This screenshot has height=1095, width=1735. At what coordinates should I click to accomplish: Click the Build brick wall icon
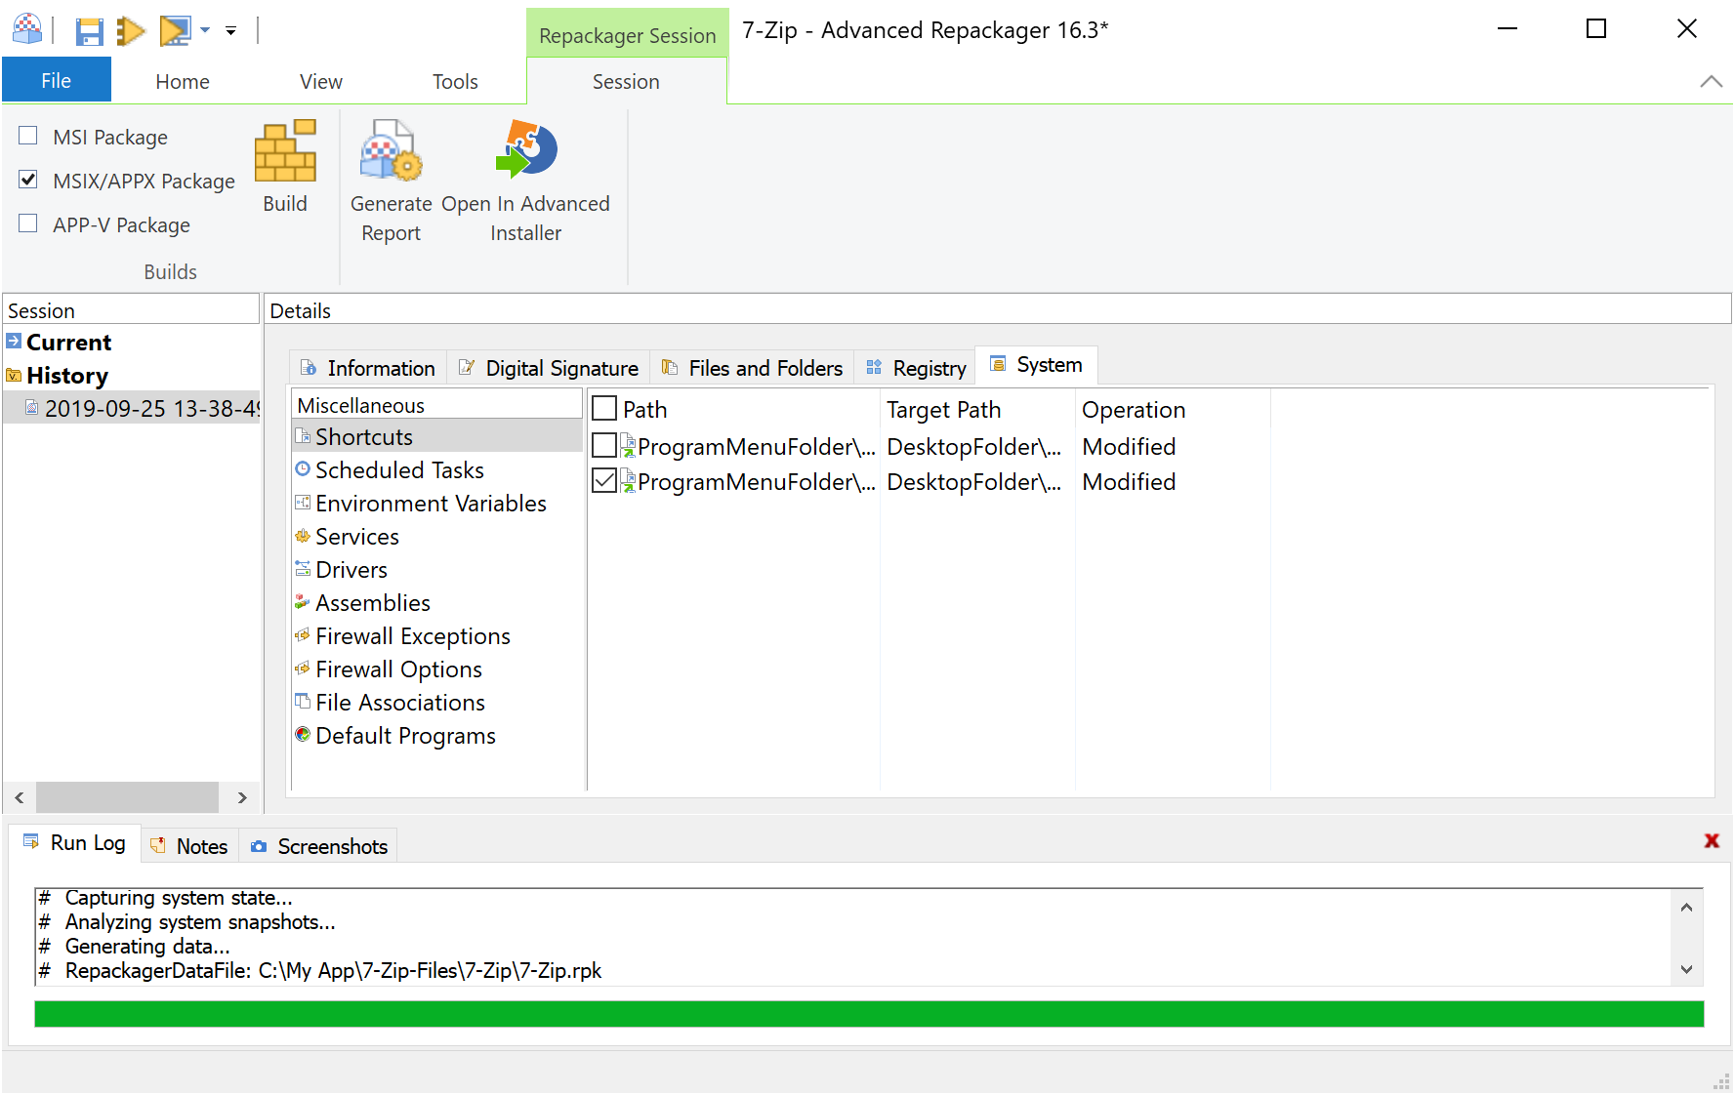coord(285,151)
